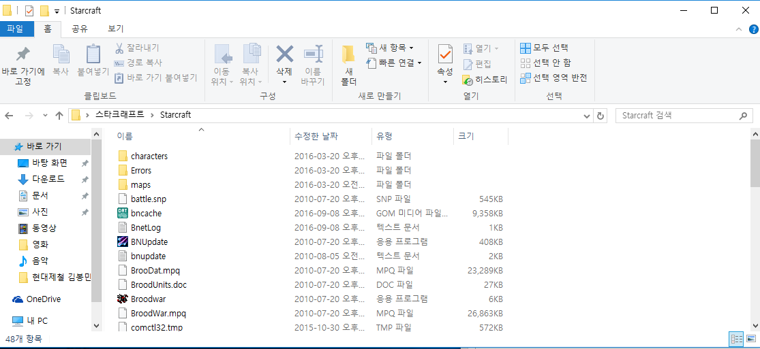Click the Broodwar application icon
Screen dimensions: 760x349
point(123,299)
